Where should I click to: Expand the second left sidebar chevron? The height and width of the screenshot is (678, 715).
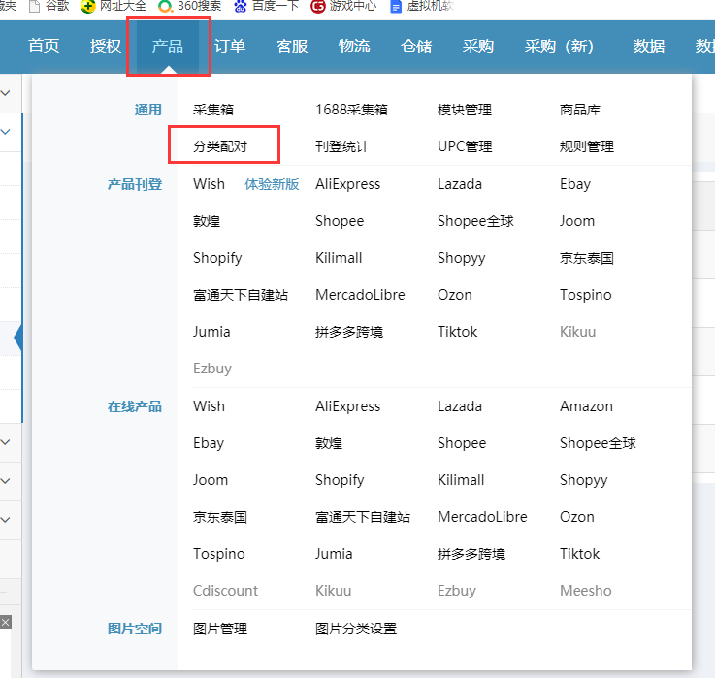[x=6, y=132]
